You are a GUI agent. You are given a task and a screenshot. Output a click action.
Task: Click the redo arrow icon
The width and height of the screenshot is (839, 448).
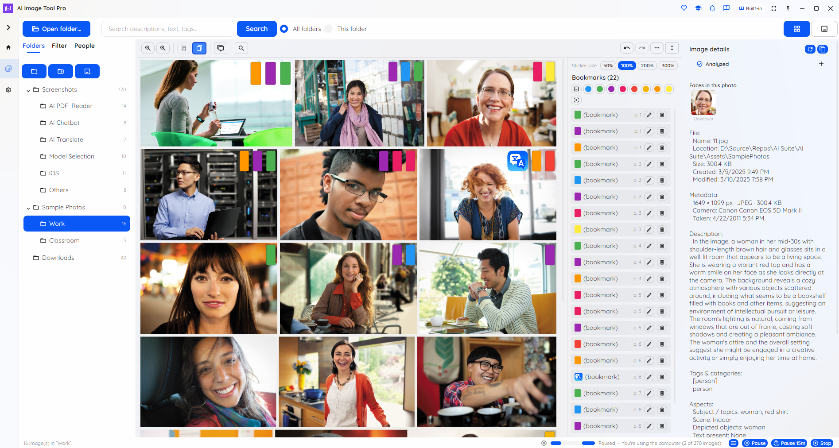pos(642,48)
